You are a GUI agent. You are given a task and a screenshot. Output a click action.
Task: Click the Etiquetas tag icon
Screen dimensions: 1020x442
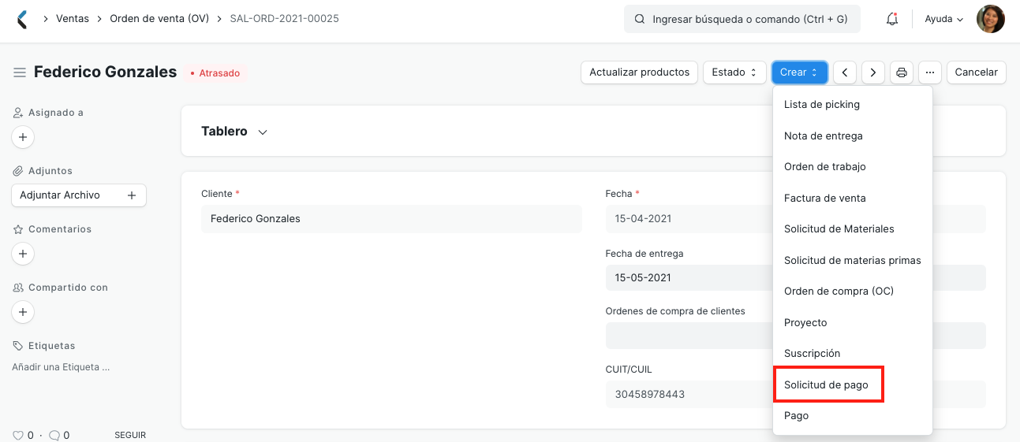click(18, 346)
